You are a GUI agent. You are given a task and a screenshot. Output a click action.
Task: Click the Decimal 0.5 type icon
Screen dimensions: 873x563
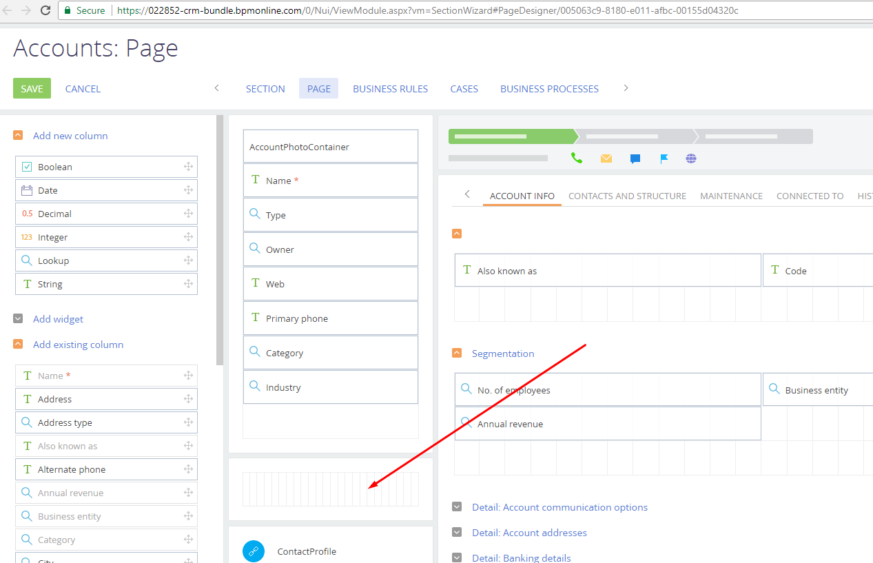(x=27, y=214)
